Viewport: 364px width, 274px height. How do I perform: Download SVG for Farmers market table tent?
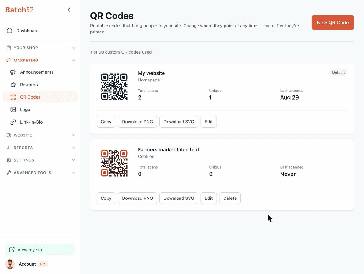click(179, 198)
